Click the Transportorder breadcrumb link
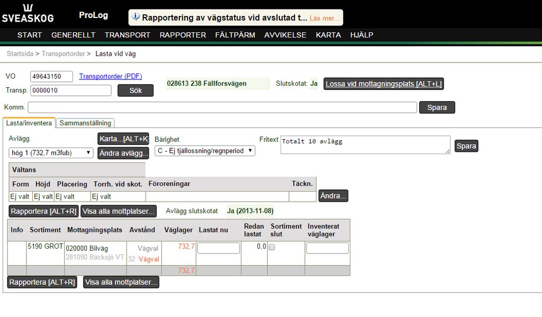Image resolution: width=542 pixels, height=317 pixels. point(64,53)
